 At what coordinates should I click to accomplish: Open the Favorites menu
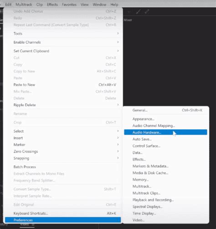pos(69,5)
